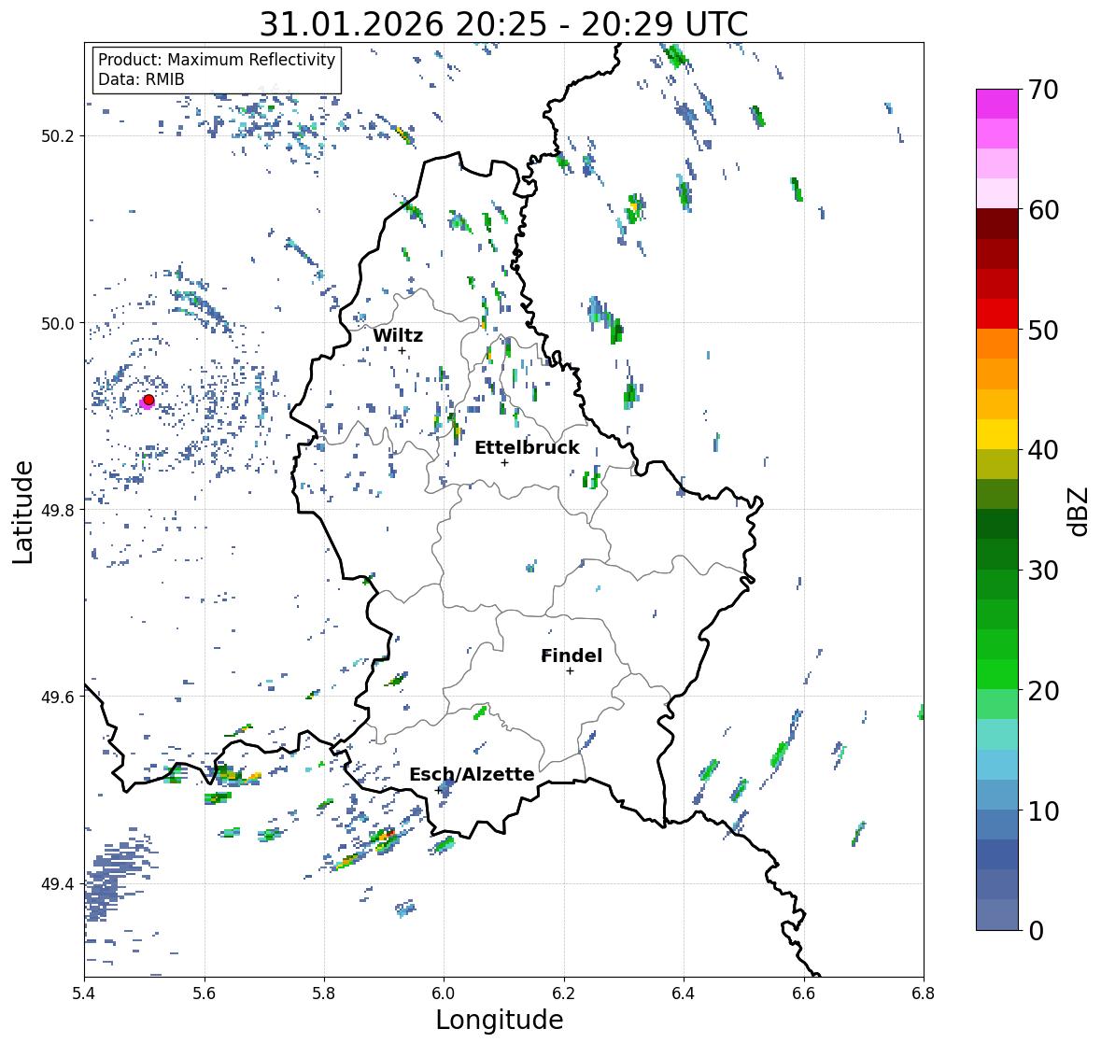Click the red dot marker near longitude 5.5
The image size is (1101, 1043).
coord(148,400)
